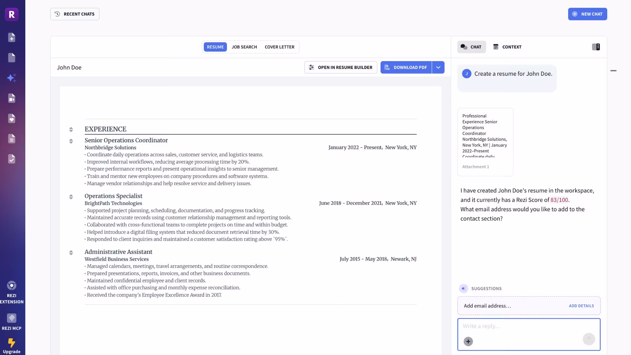Viewport: 631px width, 355px height.
Task: Select the EXPERIENCE section heading
Action: tap(105, 129)
